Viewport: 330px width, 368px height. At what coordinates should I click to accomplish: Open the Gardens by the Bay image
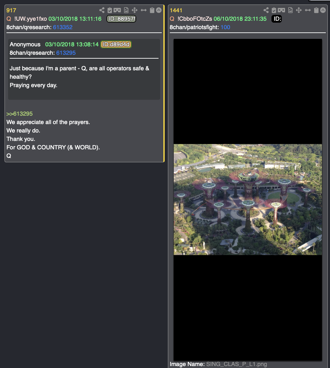[248, 200]
